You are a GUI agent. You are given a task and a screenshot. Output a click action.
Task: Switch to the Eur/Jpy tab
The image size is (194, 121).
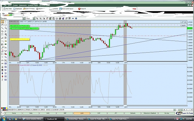click(167, 113)
